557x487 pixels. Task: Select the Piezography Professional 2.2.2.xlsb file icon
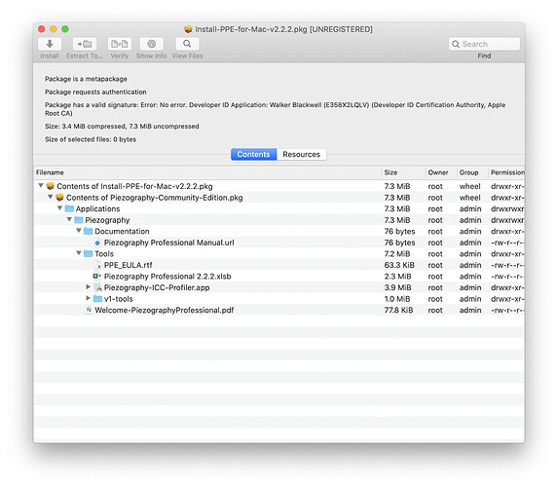[97, 277]
